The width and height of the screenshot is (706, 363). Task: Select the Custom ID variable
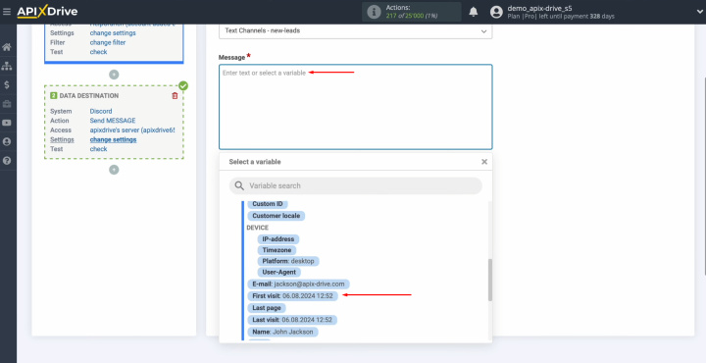tap(268, 204)
